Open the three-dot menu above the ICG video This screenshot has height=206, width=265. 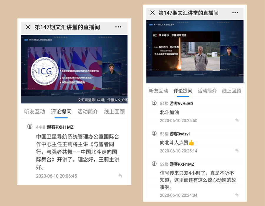(118, 27)
